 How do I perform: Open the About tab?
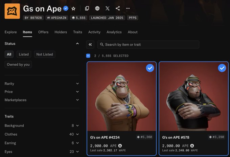(x=133, y=32)
